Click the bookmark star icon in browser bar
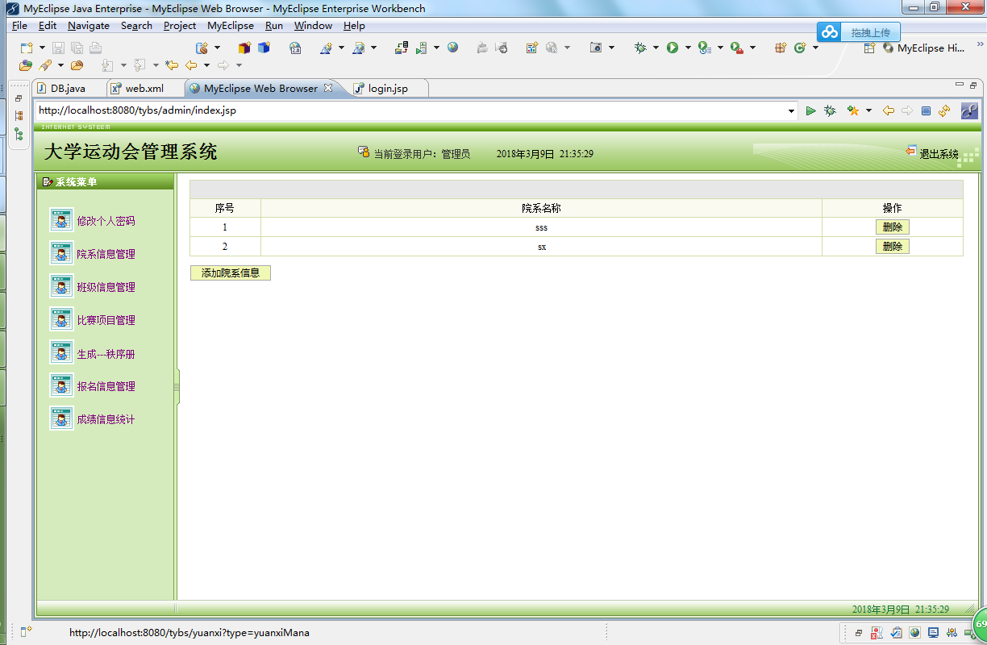The width and height of the screenshot is (987, 645). click(x=852, y=111)
